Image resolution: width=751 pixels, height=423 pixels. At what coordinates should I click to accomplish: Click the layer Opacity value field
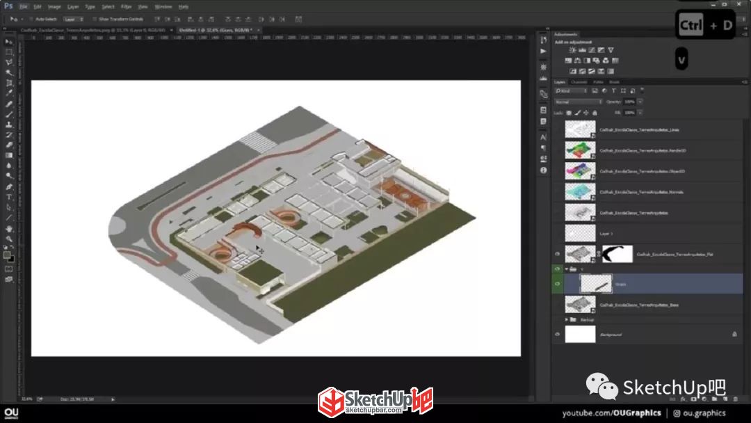630,102
